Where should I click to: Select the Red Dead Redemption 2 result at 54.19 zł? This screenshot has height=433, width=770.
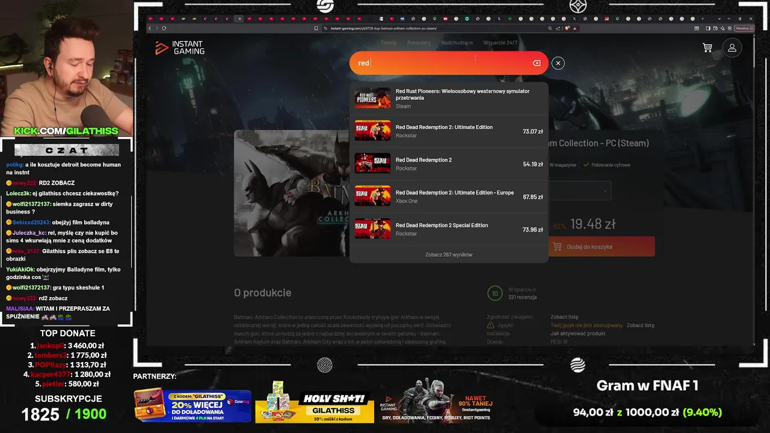coord(449,164)
